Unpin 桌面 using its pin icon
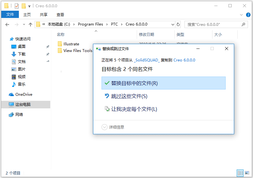The image size is (253, 178). click(47, 47)
